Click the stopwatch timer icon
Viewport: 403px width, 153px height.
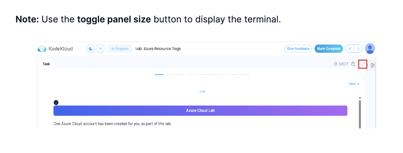click(335, 64)
